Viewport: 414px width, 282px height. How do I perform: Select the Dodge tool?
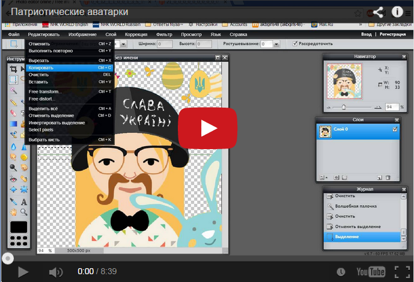(x=13, y=168)
